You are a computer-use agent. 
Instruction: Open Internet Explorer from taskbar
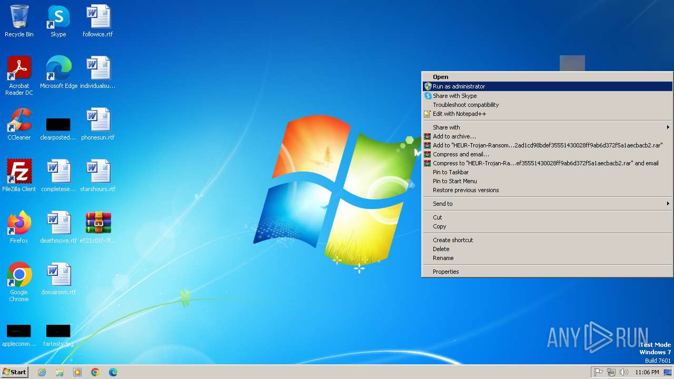42,372
